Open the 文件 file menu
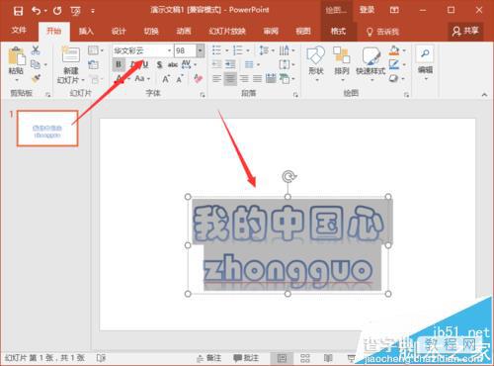Screen dimensions: 494x366 click(x=19, y=31)
